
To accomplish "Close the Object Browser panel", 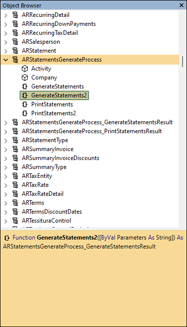I will [182, 5].
